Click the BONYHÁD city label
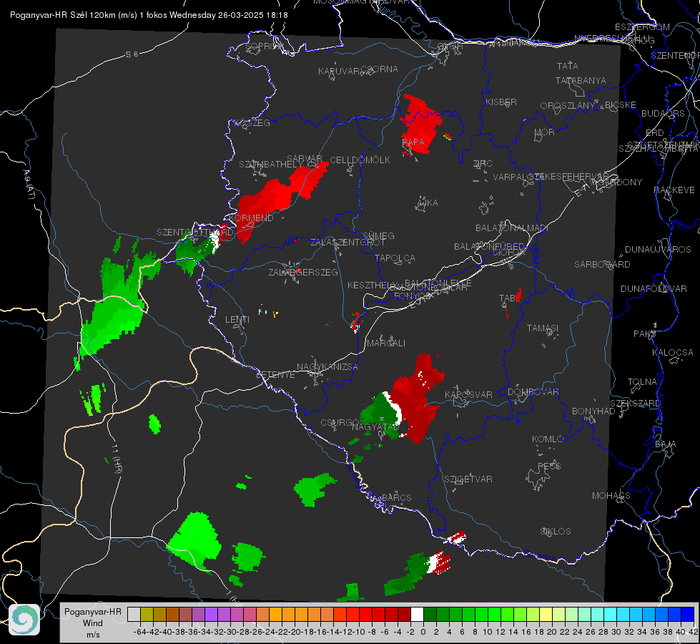This screenshot has height=644, width=700. click(x=593, y=411)
